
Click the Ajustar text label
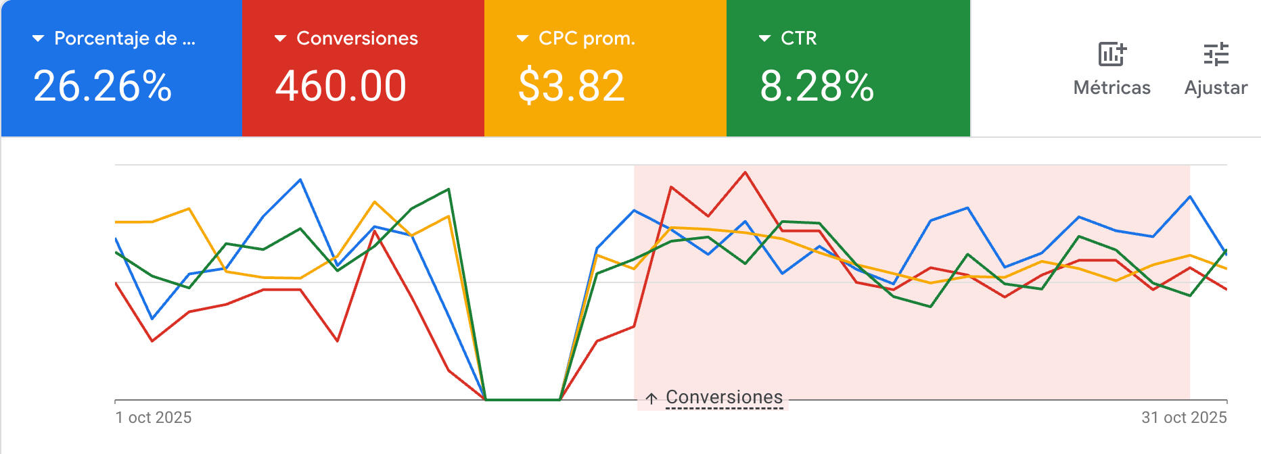[1216, 88]
